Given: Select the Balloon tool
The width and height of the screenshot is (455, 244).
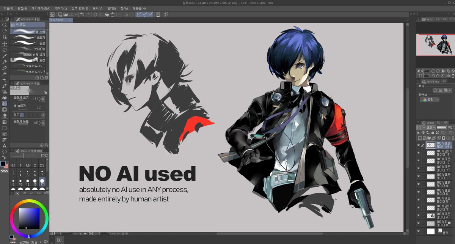Looking at the screenshot, I should point(5,152).
